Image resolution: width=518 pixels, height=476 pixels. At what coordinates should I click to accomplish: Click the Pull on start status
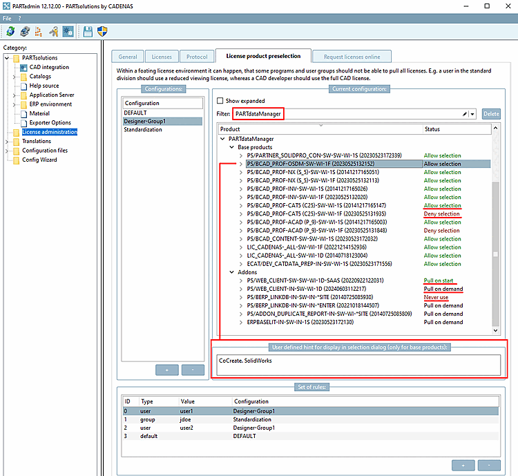coord(439,280)
